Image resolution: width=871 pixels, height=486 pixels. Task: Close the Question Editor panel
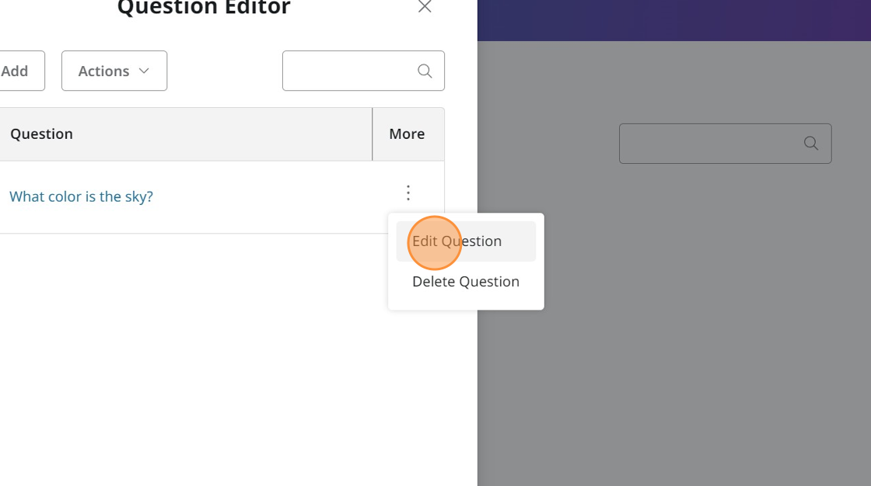click(425, 7)
